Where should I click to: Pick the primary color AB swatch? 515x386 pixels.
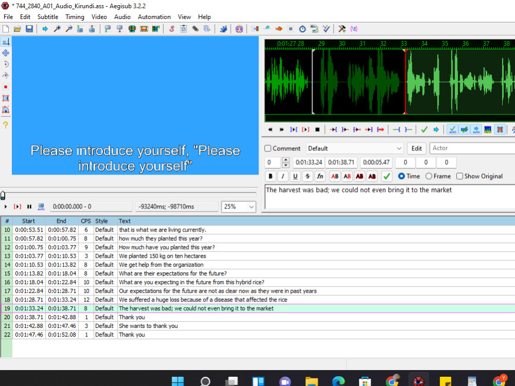[x=335, y=176]
